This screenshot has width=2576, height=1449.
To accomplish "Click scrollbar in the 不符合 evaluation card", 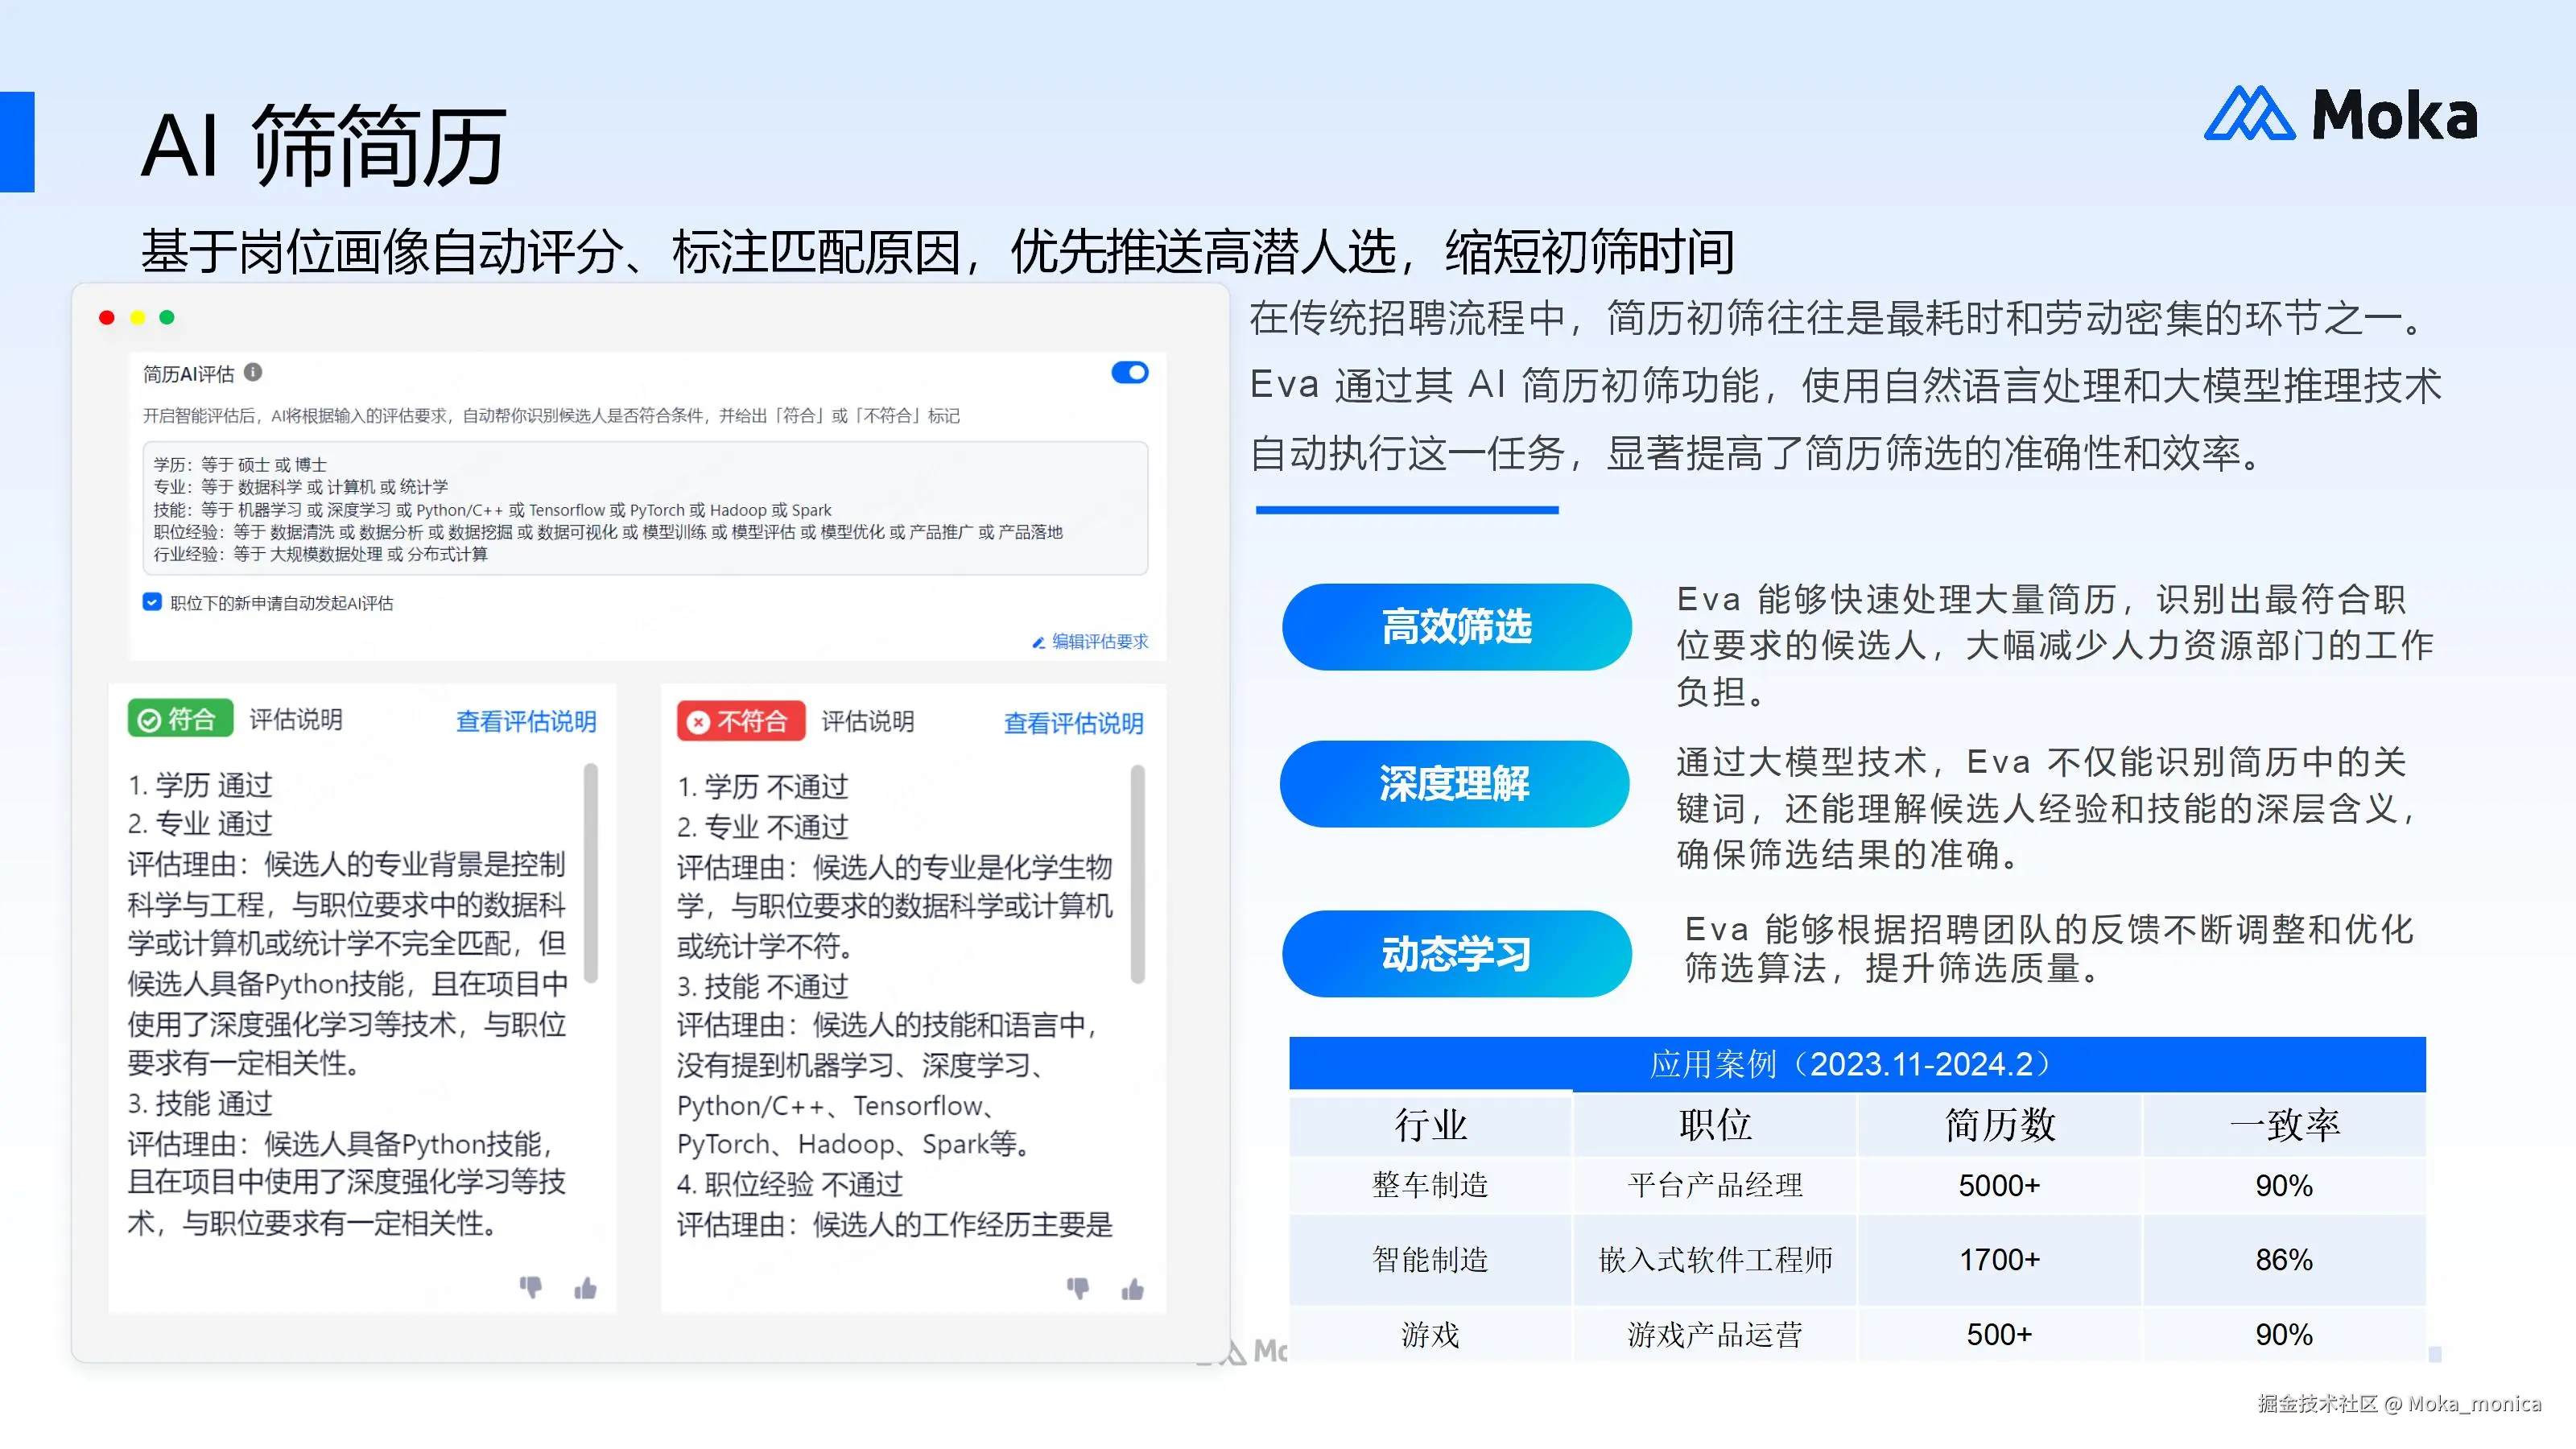I will [x=1137, y=874].
